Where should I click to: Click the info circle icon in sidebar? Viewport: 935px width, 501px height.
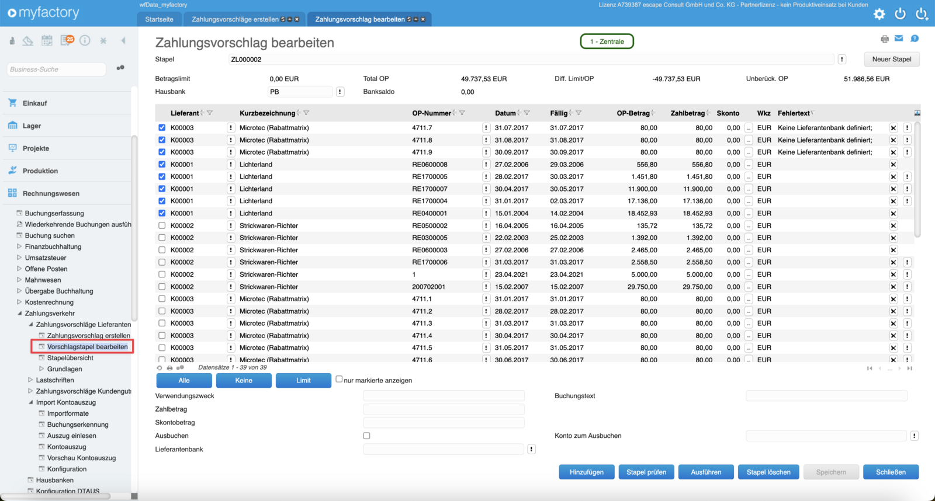(85, 40)
